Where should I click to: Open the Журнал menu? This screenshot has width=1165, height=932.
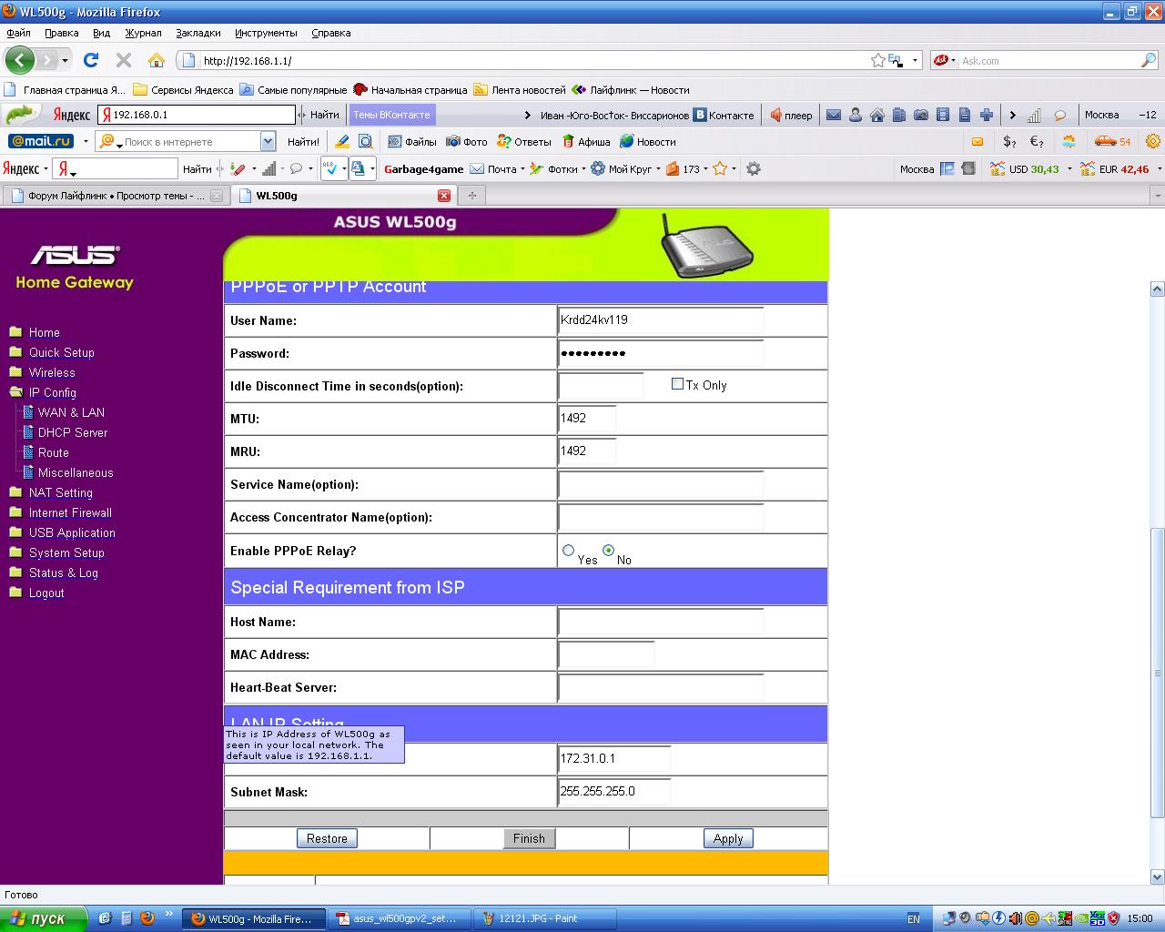[x=143, y=33]
